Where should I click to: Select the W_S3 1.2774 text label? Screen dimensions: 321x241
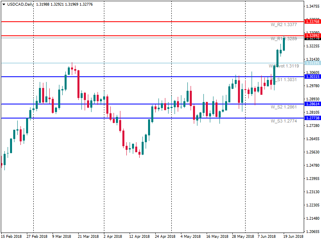283,121
